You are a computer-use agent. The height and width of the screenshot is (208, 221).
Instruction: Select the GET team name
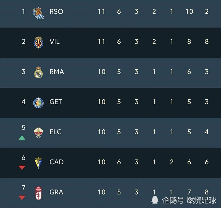(56, 102)
